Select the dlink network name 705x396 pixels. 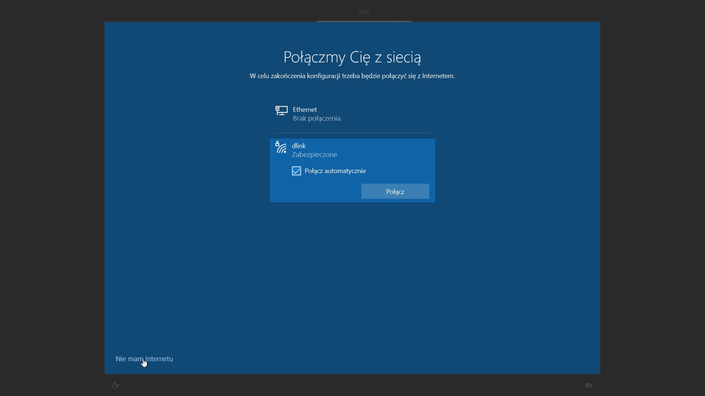point(299,146)
